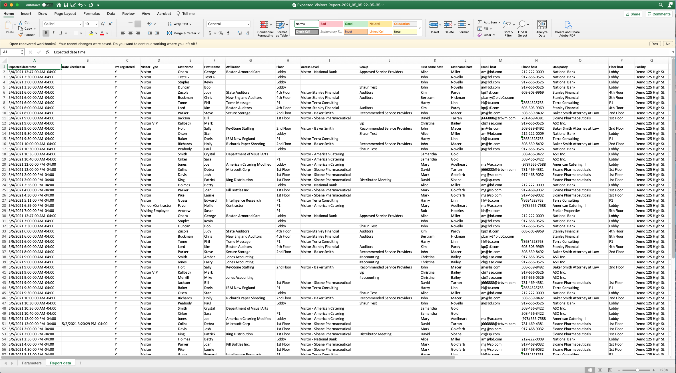Click the Share button

[633, 14]
